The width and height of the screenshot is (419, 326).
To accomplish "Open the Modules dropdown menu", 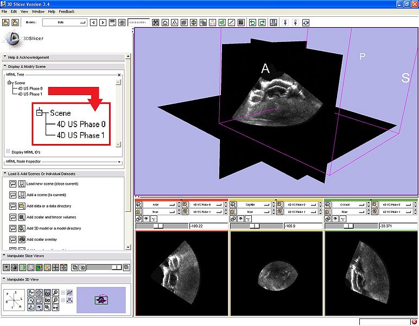I will [65, 23].
